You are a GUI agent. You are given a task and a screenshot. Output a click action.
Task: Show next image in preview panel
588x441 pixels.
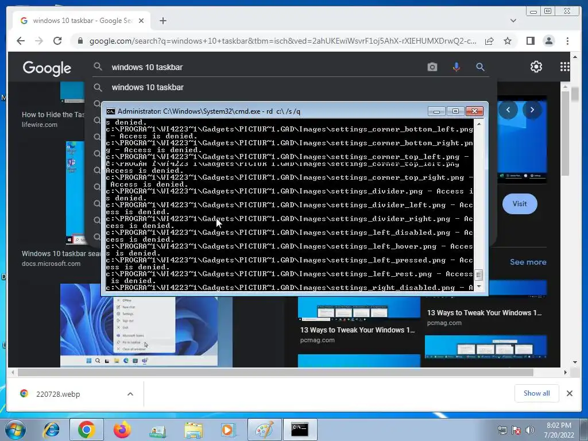[532, 110]
